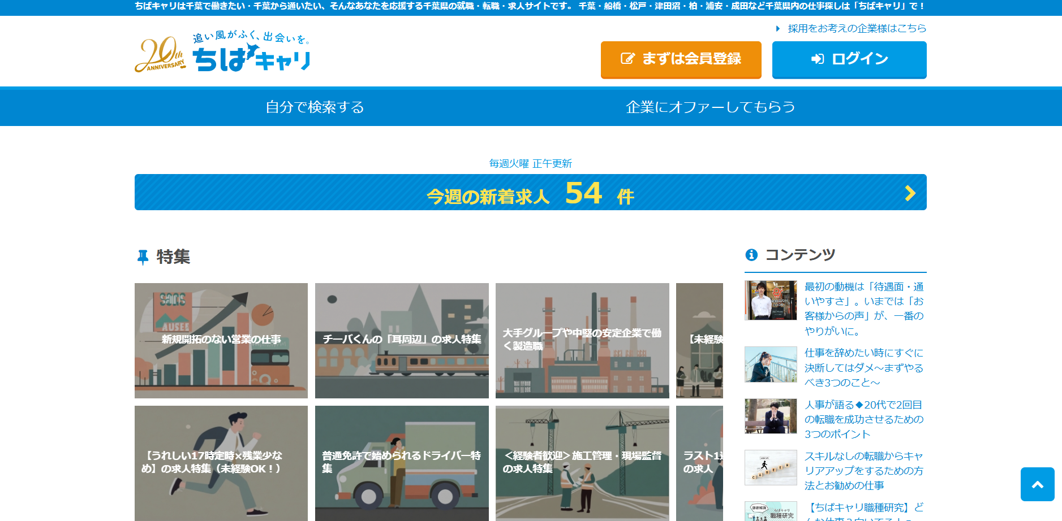
Task: Open the 施工管理・現場監督 job feature tile
Action: (x=582, y=463)
